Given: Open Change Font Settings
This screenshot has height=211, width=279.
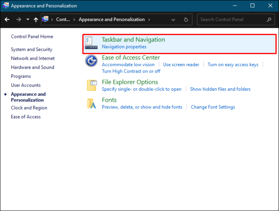Looking at the screenshot, I should click(213, 107).
